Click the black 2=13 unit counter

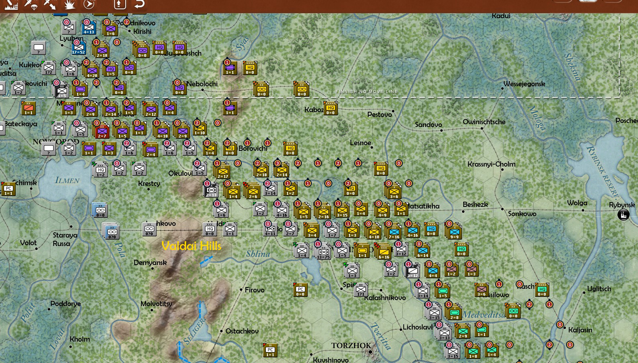click(211, 190)
